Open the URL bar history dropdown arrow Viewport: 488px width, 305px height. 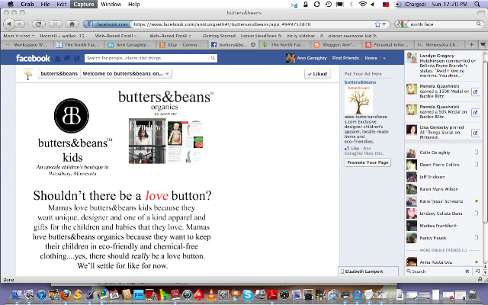click(384, 24)
